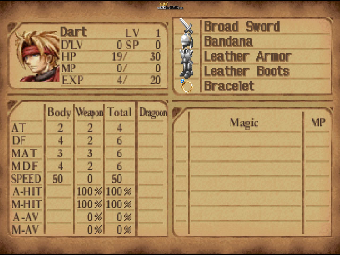The image size is (340, 255).
Task: Click the KingOfGrabs watermark logo
Action: click(170, 6)
